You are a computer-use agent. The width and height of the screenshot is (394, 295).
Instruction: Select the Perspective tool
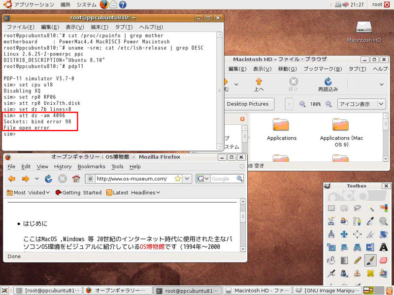click(358, 247)
